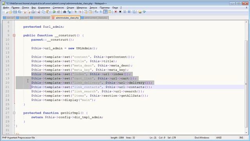Image resolution: width=250 pixels, height=141 pixels.
Task: Copy the selection via toolbar icon
Action: point(43,12)
